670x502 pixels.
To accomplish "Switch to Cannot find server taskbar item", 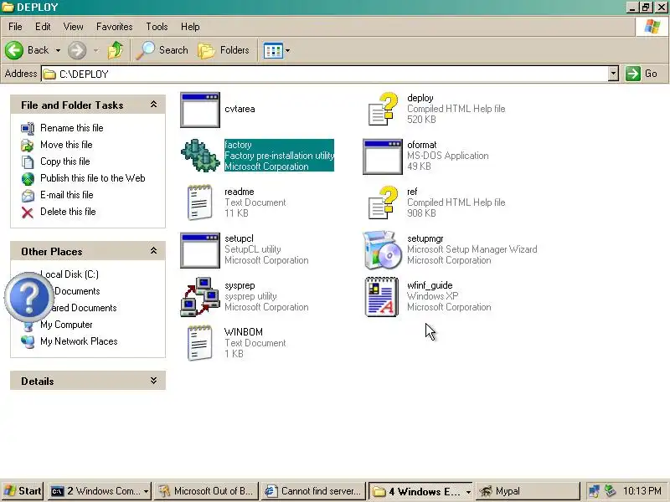I will (313, 492).
